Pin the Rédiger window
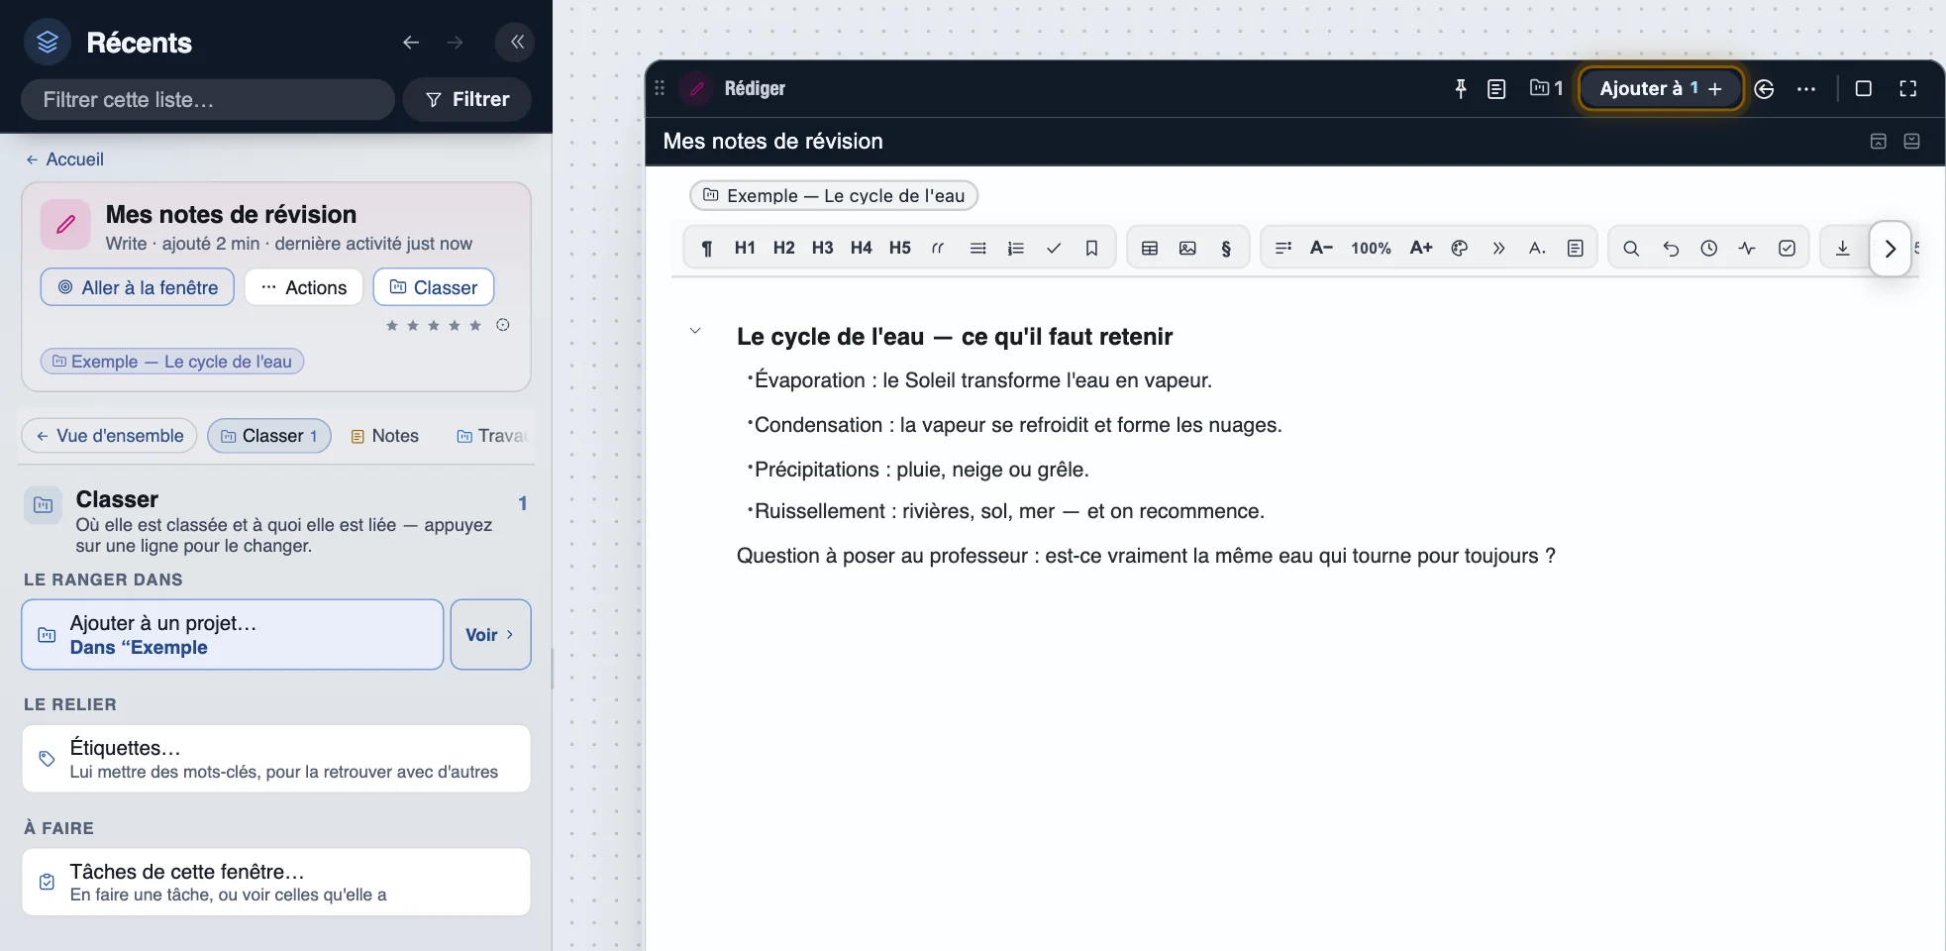The height and width of the screenshot is (951, 1946). pyautogui.click(x=1460, y=89)
